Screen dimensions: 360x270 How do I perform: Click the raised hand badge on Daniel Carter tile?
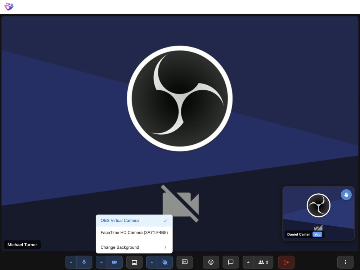coord(346,195)
